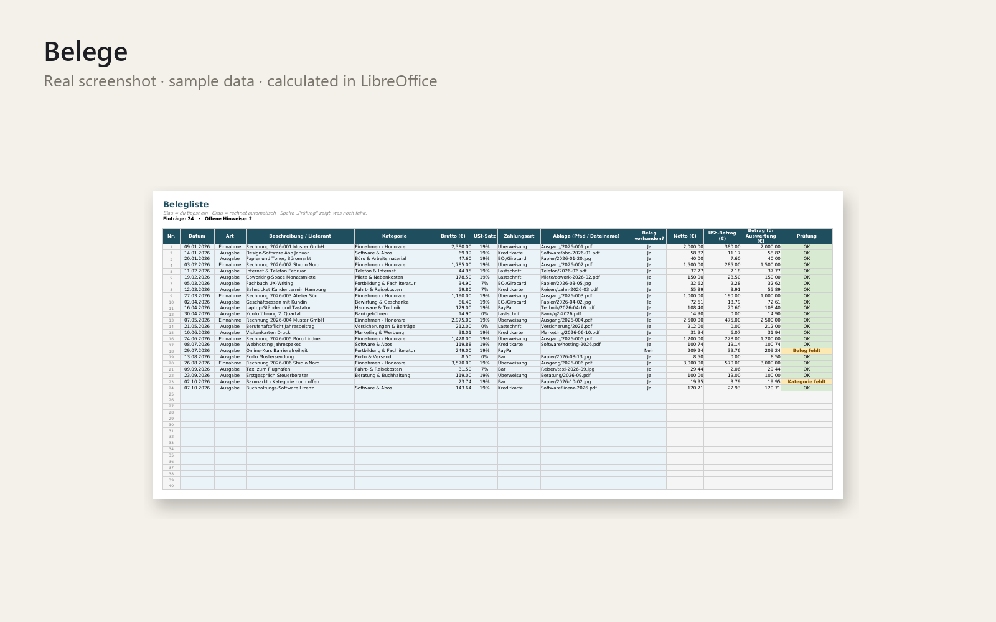Select cell "Porto Mustersendung"
Viewport: 996px width, 622px height.
(300, 357)
